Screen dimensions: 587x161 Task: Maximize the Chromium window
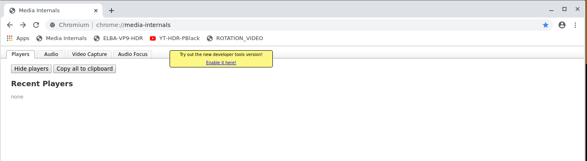564,9
